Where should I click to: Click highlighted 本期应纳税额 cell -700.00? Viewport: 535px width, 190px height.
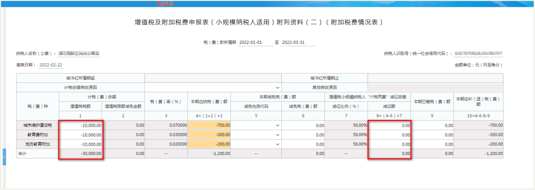coord(209,125)
